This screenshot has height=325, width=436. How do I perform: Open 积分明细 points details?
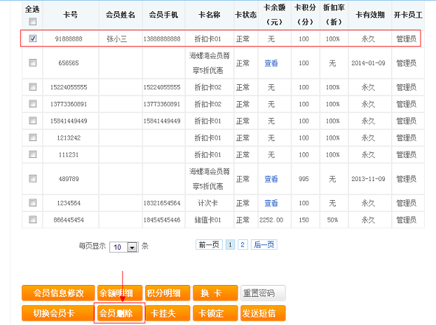(167, 293)
